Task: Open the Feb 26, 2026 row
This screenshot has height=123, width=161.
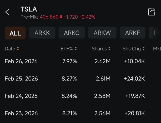Action: [x=80, y=61]
